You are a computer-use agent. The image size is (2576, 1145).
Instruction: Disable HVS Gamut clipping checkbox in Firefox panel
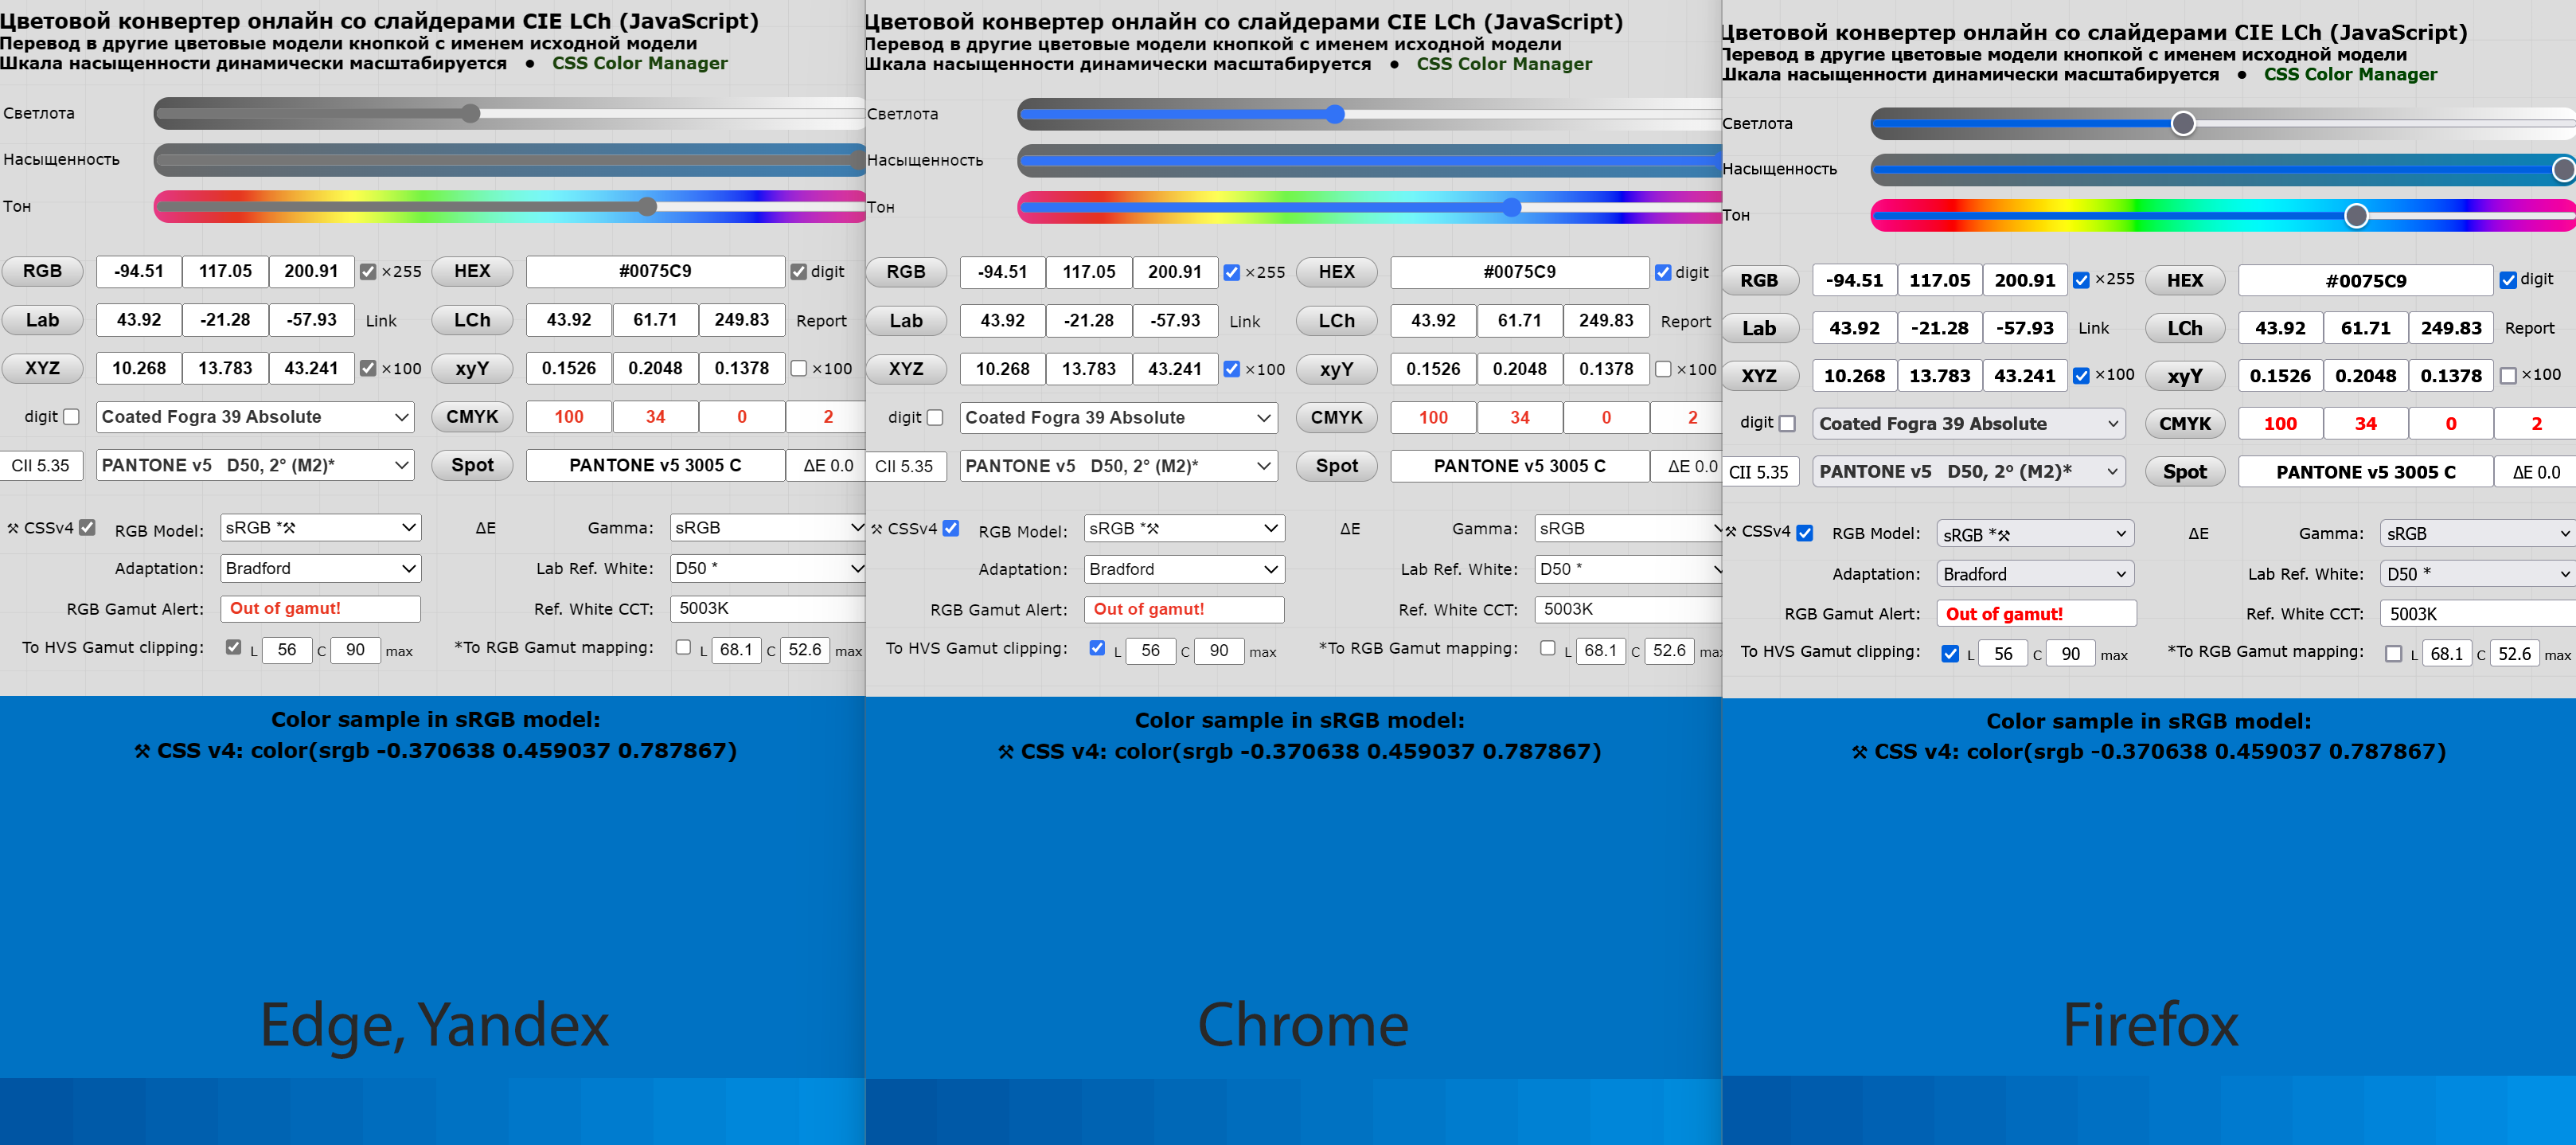[x=1949, y=654]
